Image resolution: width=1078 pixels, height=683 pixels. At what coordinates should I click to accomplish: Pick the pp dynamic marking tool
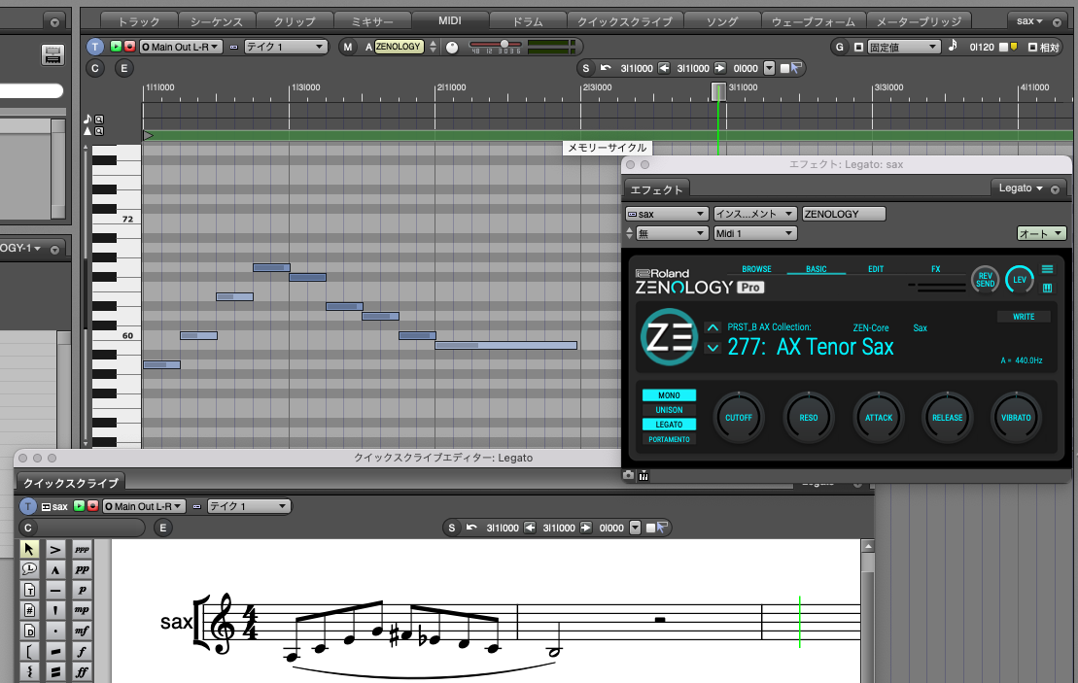point(82,569)
